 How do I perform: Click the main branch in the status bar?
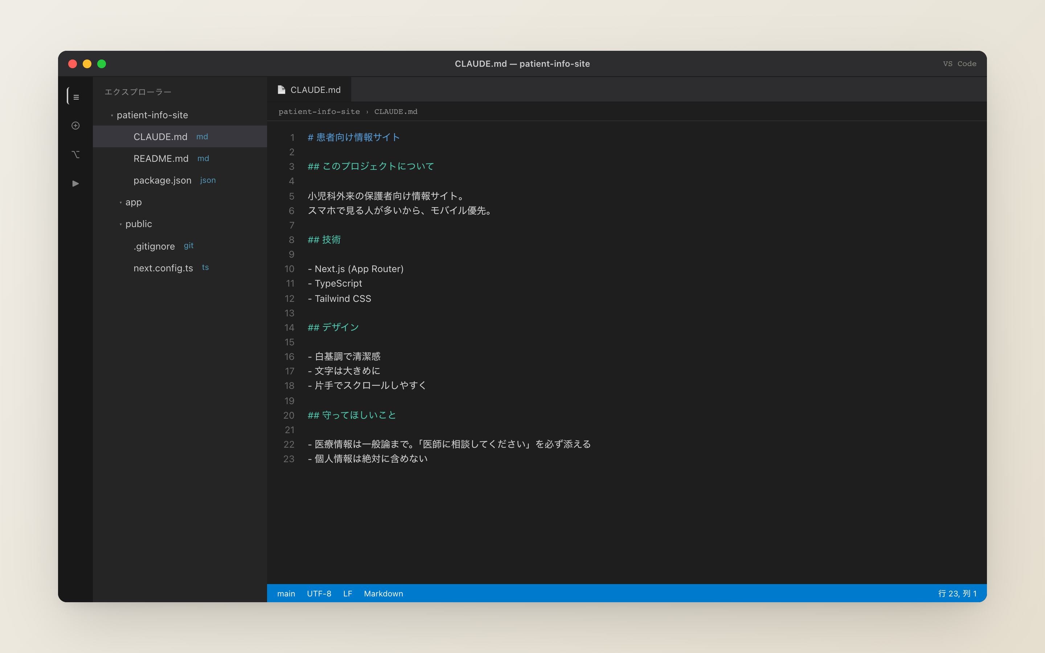(286, 594)
